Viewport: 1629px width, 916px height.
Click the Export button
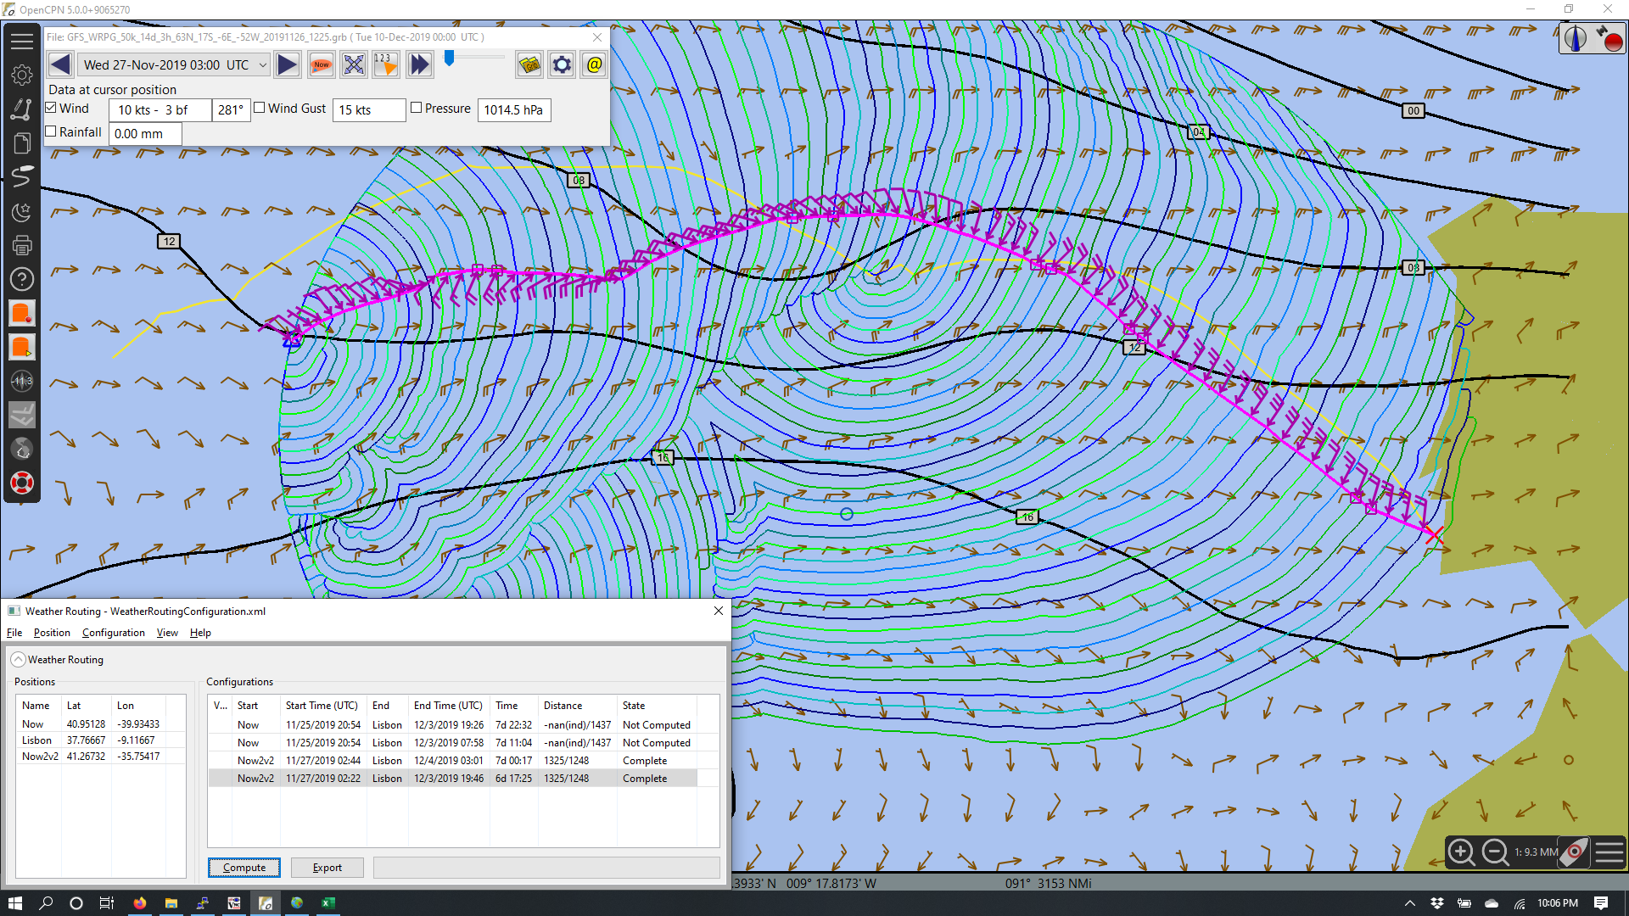[327, 867]
